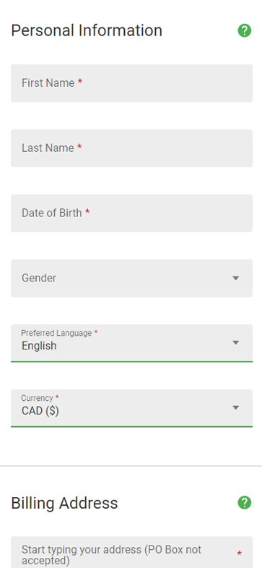Select the Date of Birth field

(x=131, y=213)
